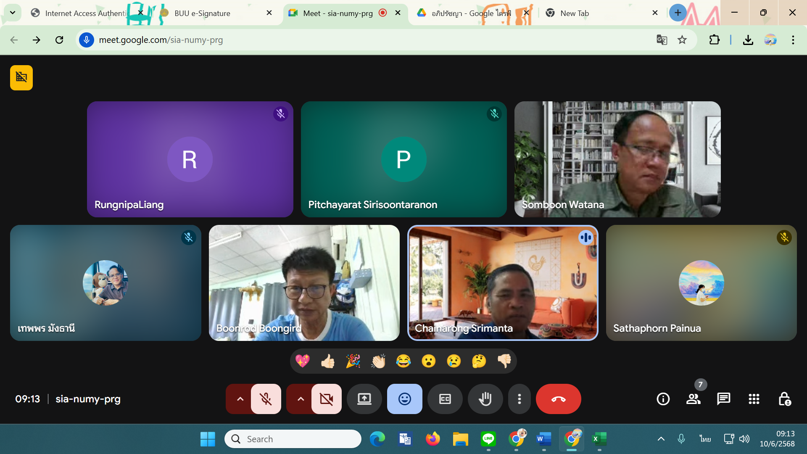Open meeting details info icon
Image resolution: width=807 pixels, height=454 pixels.
[x=663, y=399]
